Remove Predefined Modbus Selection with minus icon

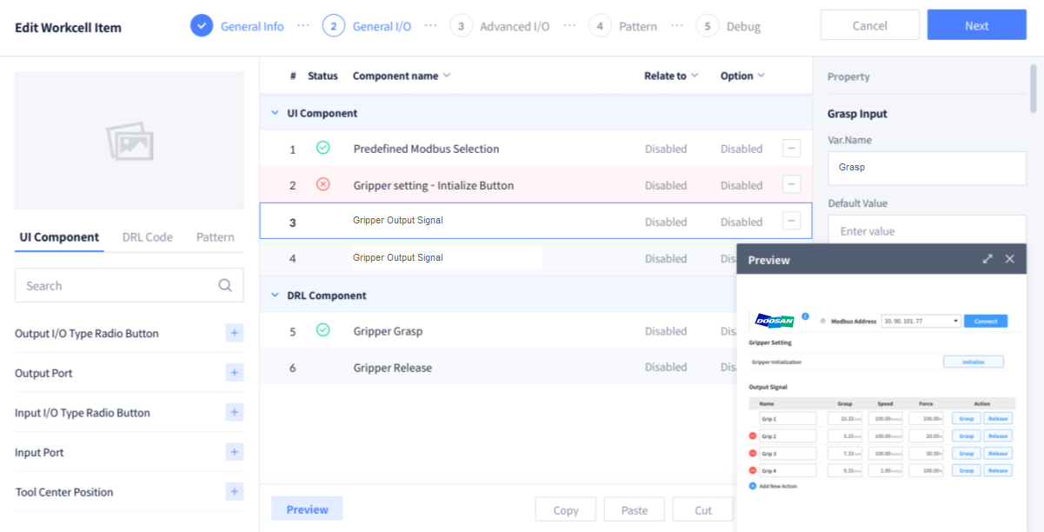pos(791,149)
